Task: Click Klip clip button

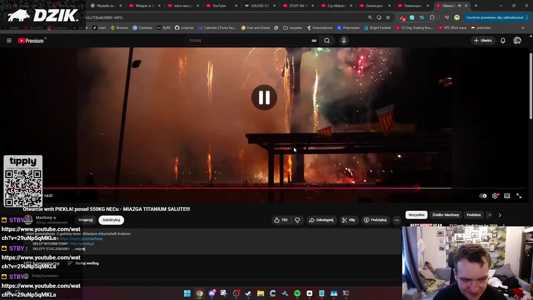Action: click(349, 220)
